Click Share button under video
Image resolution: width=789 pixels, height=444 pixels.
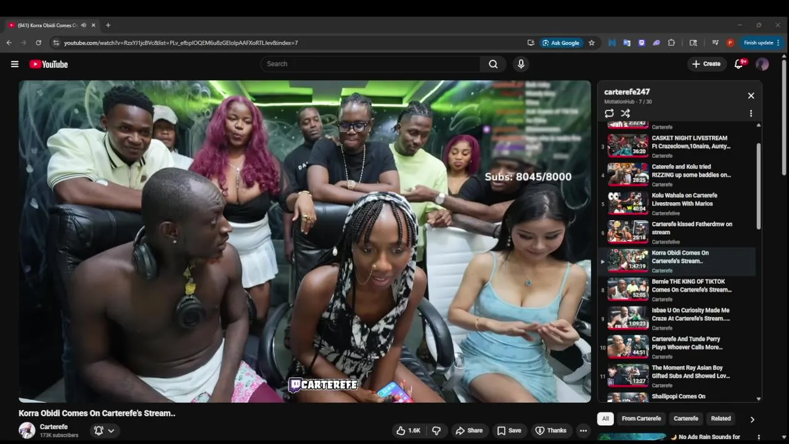469,430
